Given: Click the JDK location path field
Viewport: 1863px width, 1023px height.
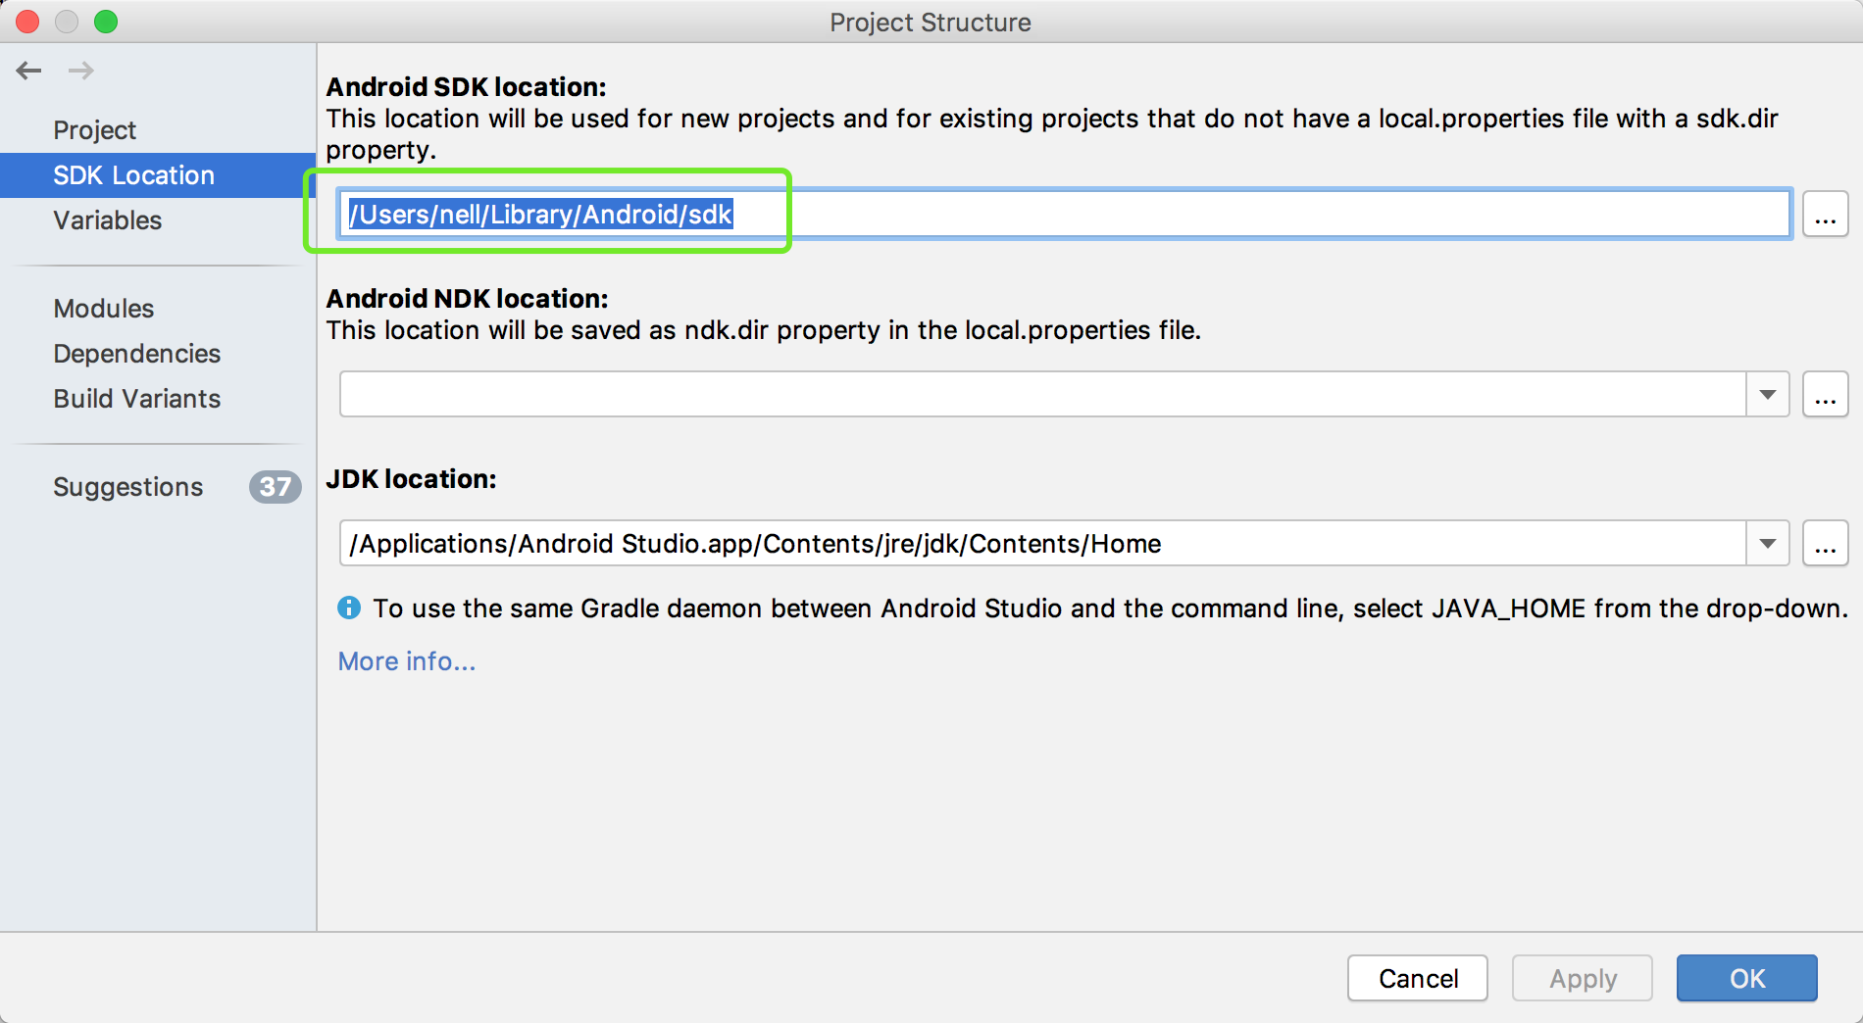Looking at the screenshot, I should [x=1043, y=544].
